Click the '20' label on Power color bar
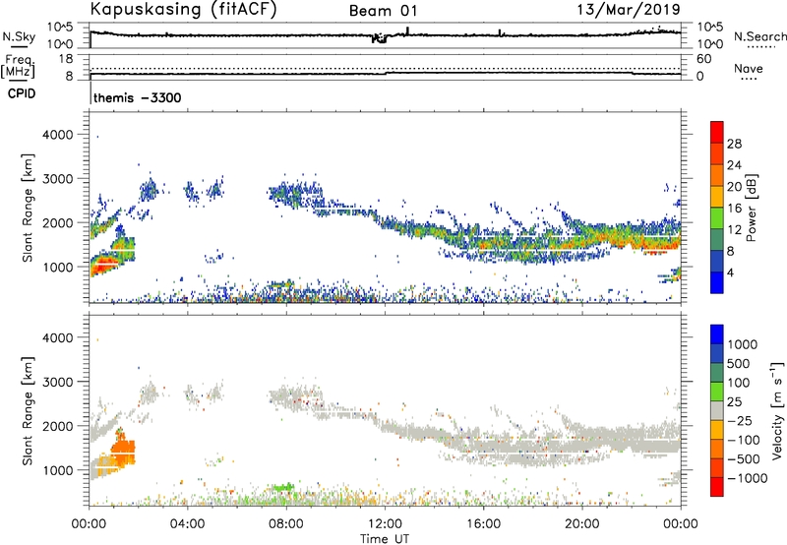 click(x=734, y=187)
